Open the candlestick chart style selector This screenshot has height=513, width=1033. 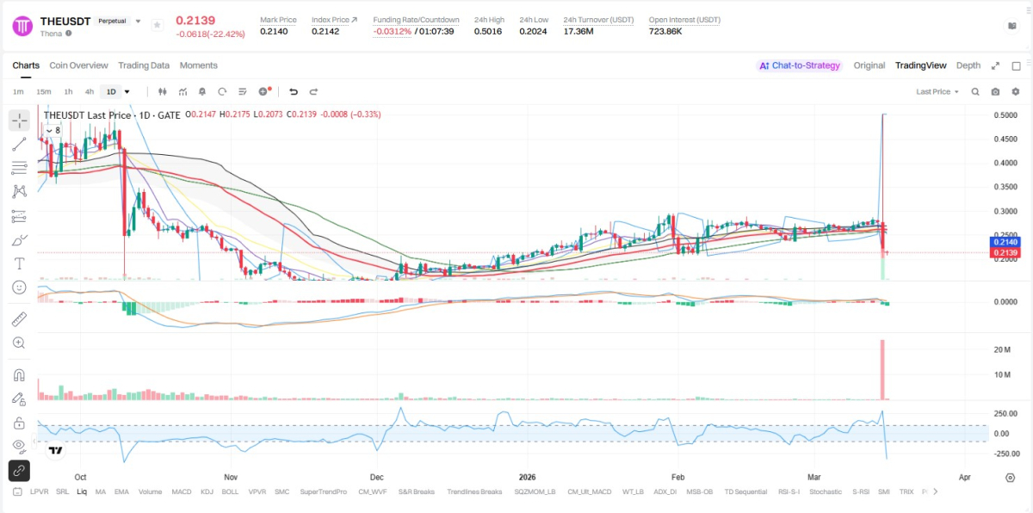162,91
